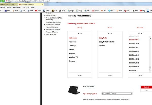Click the green forward arrow button
The height and width of the screenshot is (105, 152).
coord(3,1)
